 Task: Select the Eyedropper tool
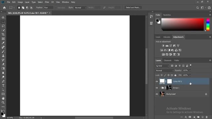3,43
